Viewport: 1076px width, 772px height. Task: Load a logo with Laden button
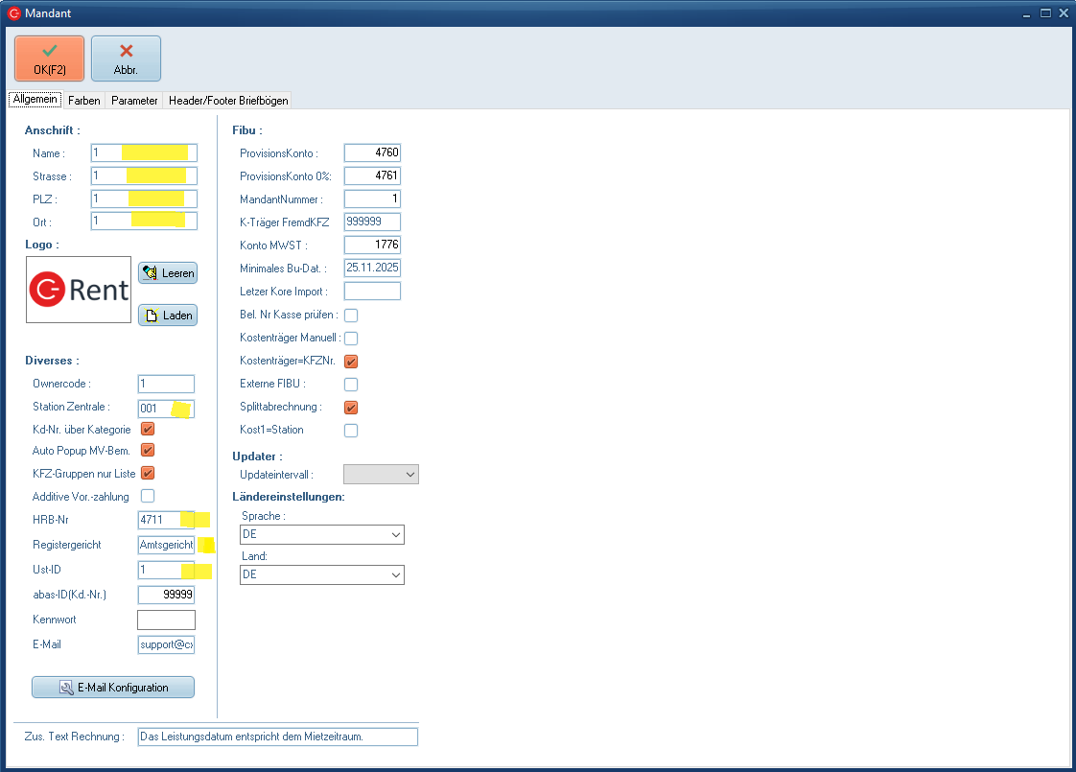click(168, 316)
